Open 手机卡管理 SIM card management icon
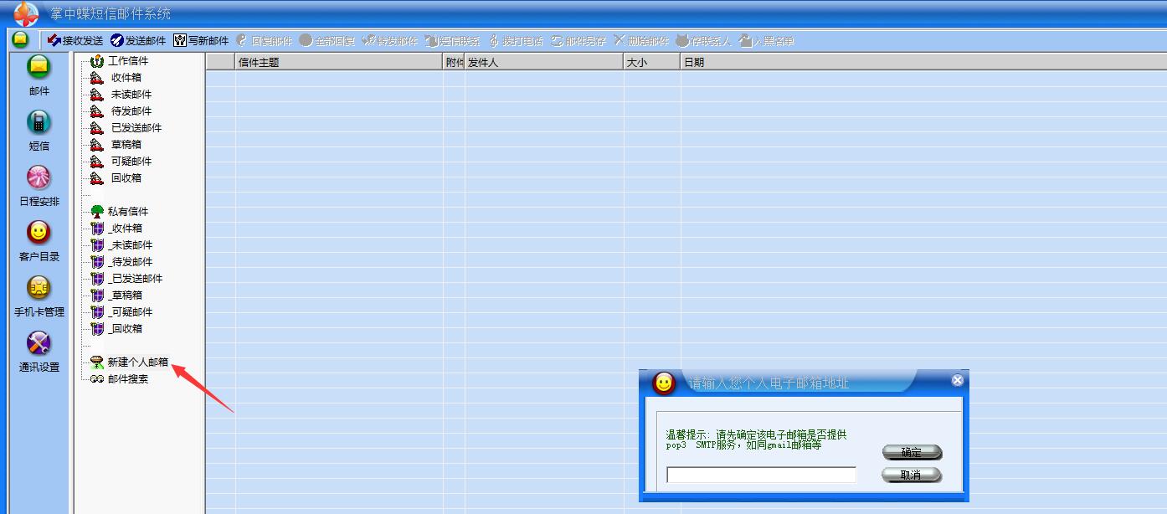Image resolution: width=1167 pixels, height=514 pixels. click(x=39, y=289)
